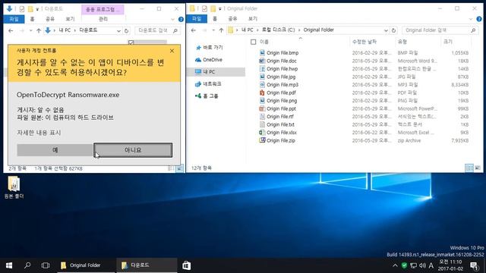The width and height of the screenshot is (486, 273).
Task: Select Origin File.xlsx icon
Action: [262, 133]
